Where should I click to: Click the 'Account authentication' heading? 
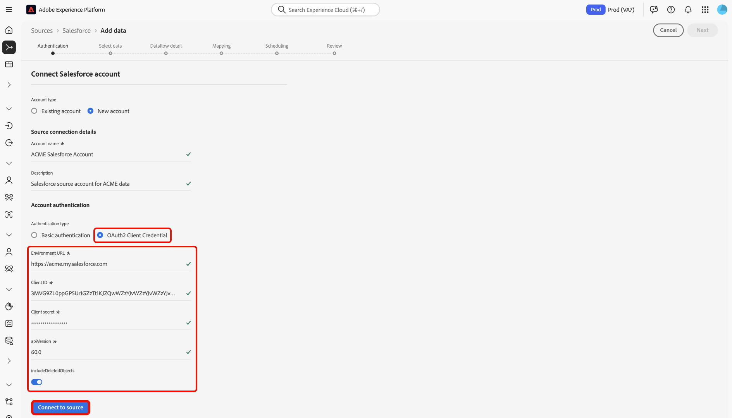(x=60, y=205)
